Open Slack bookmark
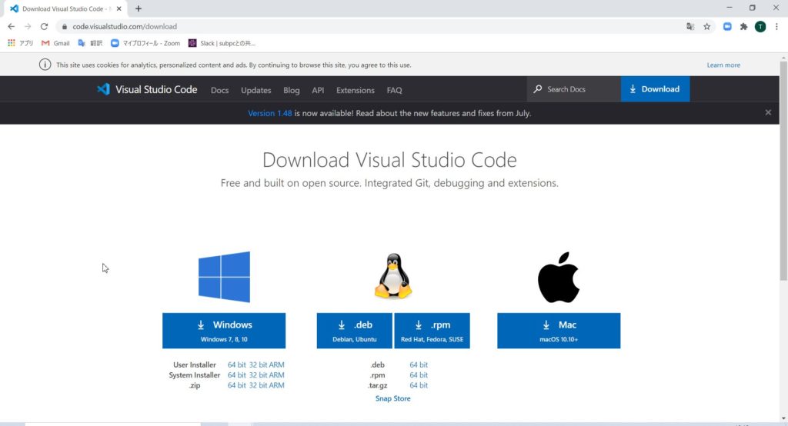 tap(222, 43)
